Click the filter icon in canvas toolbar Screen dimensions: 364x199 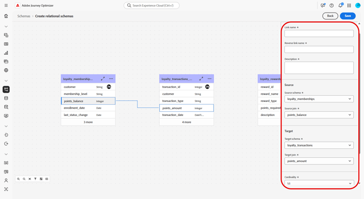tap(35, 179)
